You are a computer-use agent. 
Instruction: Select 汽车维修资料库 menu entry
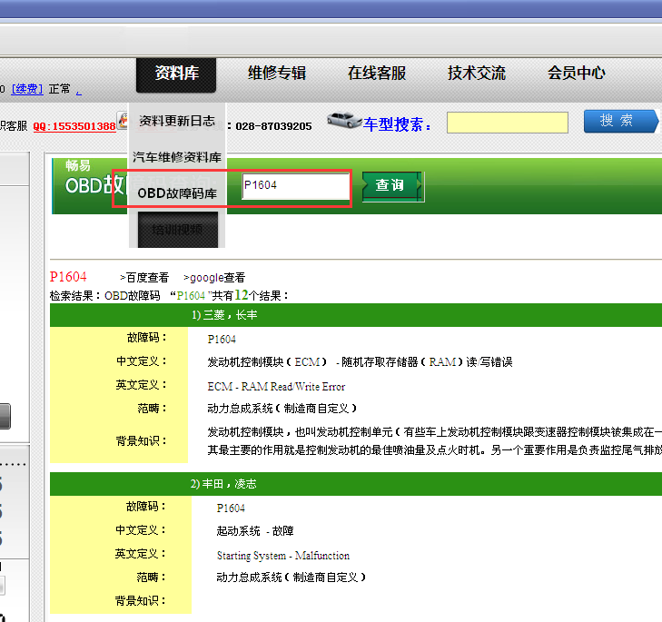pos(177,157)
